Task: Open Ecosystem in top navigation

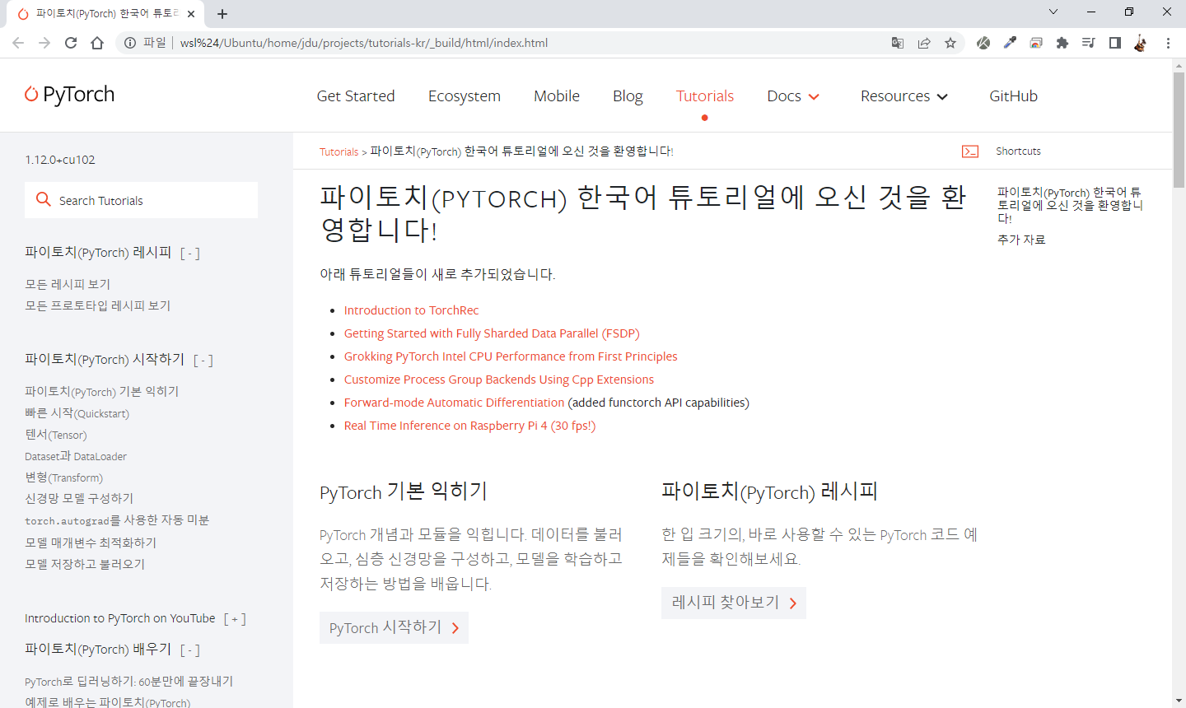Action: point(465,96)
